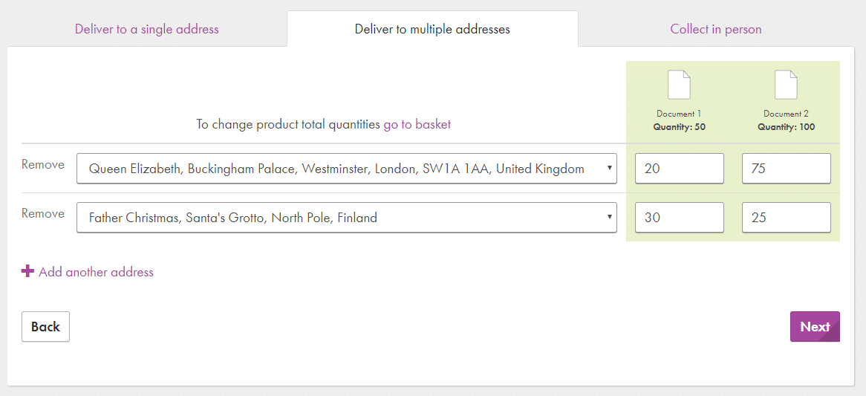Image resolution: width=866 pixels, height=396 pixels.
Task: Click the Back button
Action: tap(45, 327)
